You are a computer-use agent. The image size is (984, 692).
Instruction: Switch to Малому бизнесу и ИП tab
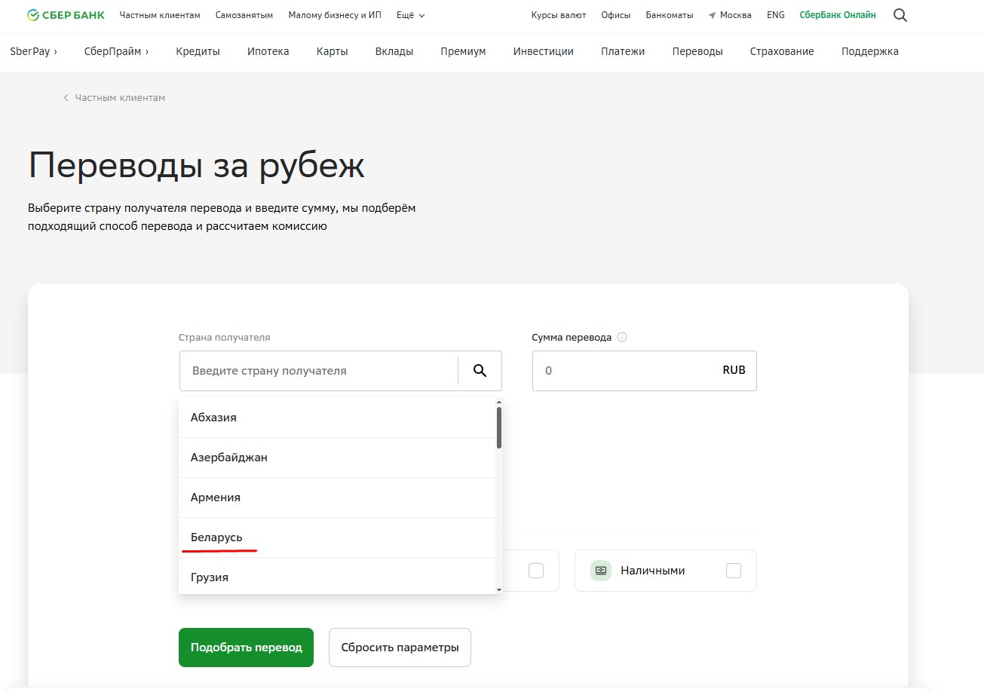[335, 15]
